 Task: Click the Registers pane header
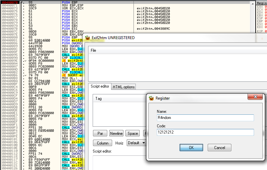coord(262,3)
